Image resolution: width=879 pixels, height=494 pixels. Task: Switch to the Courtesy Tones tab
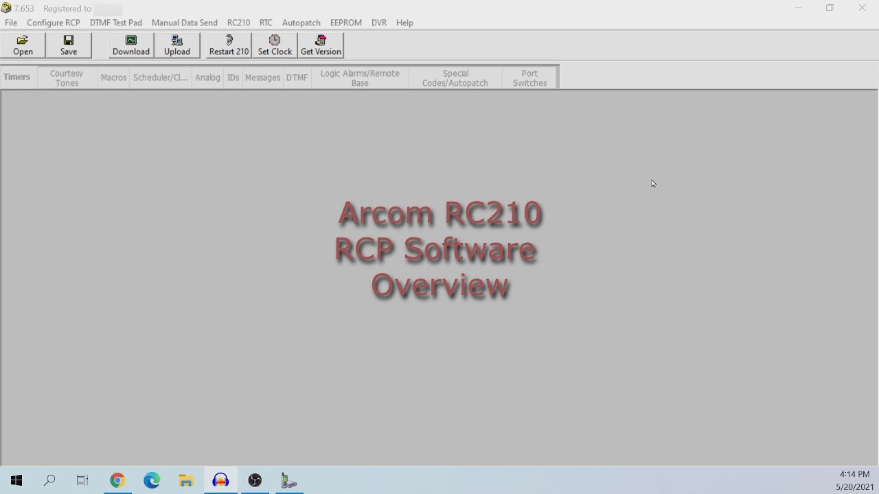(x=67, y=78)
